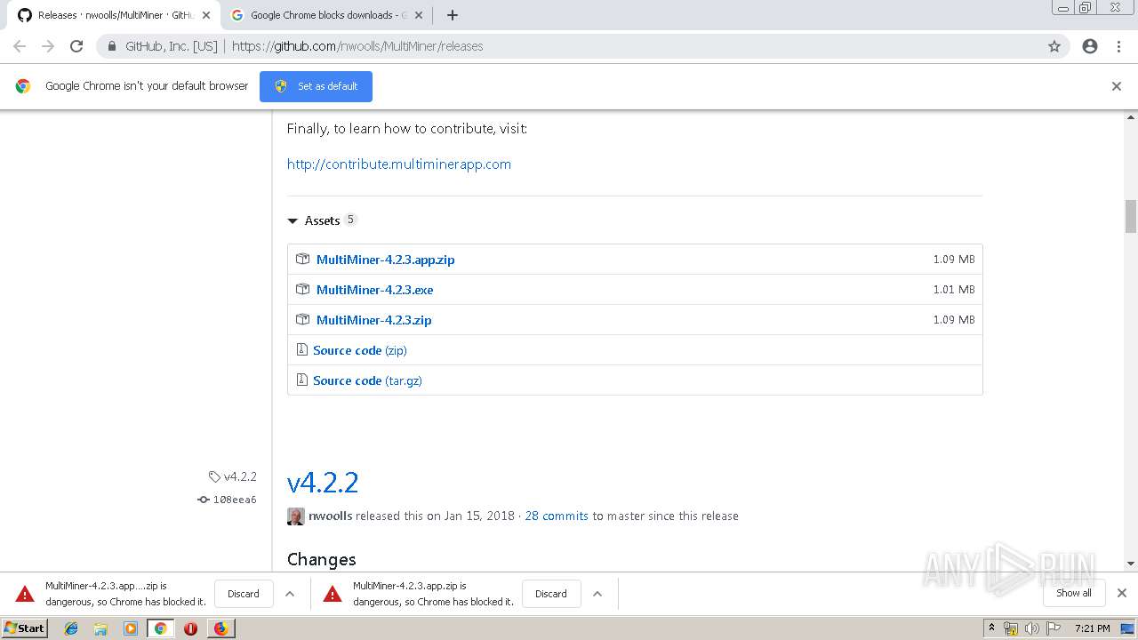Show hidden system tray icons
1138x640 pixels.
pyautogui.click(x=991, y=628)
